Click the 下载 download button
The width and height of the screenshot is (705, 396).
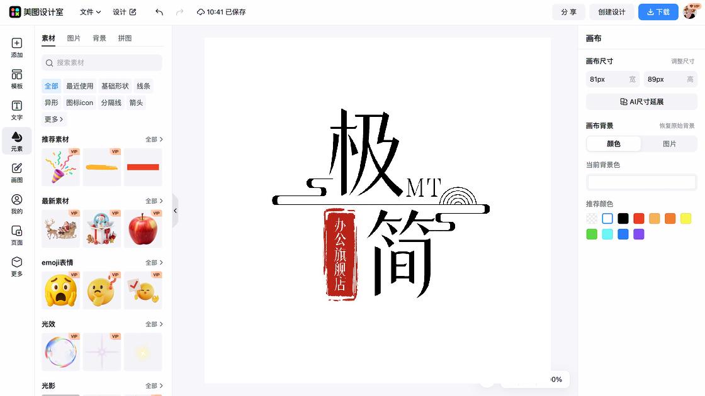click(658, 12)
